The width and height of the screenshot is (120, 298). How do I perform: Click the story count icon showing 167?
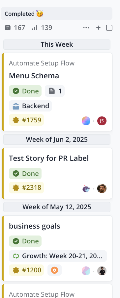click(8, 28)
